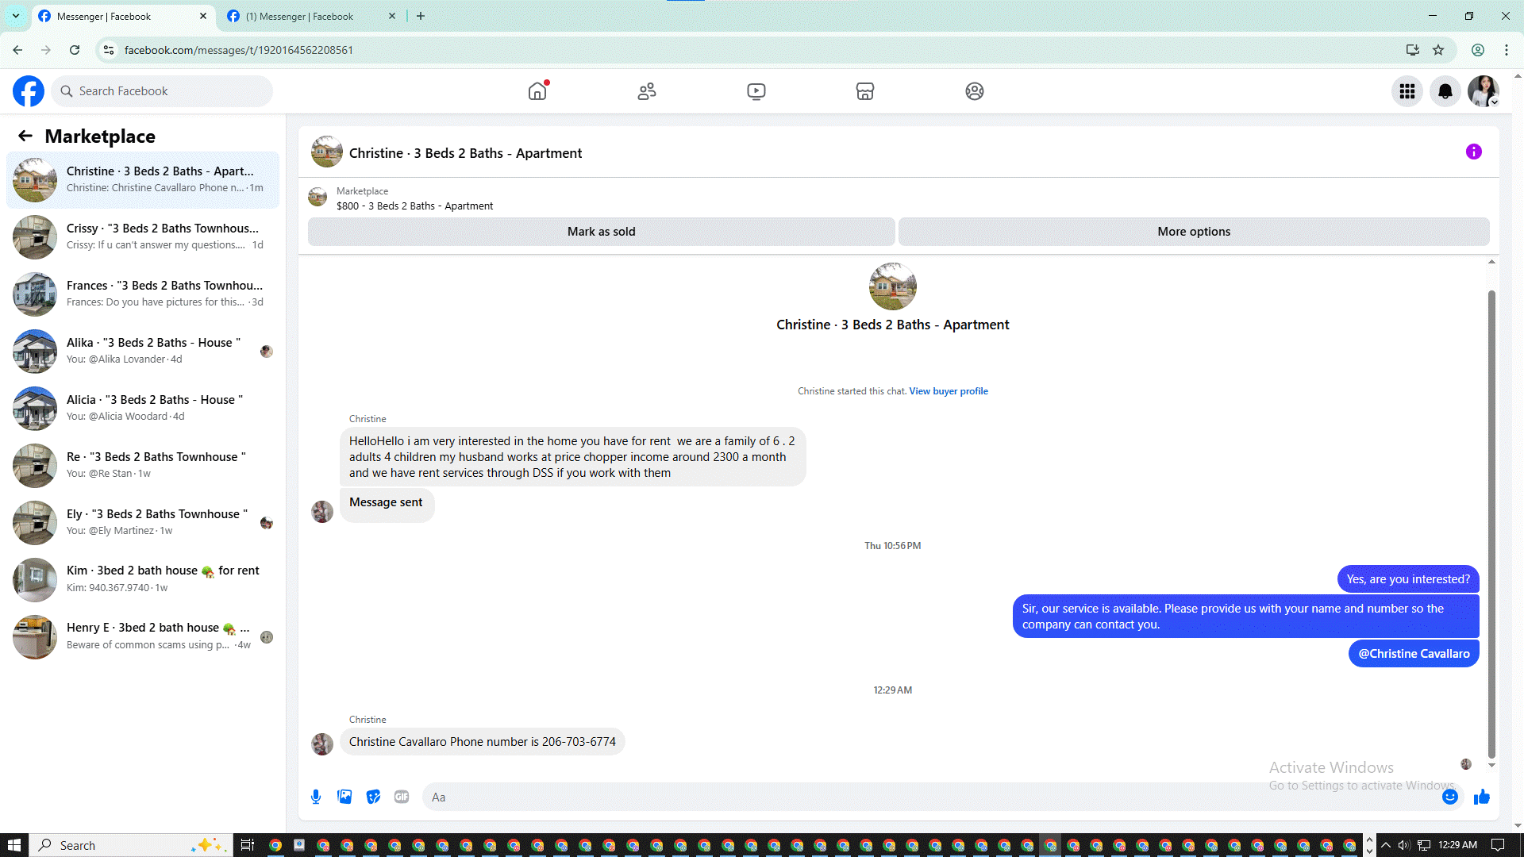
Task: Click the Windows taskbar Search box
Action: click(132, 845)
